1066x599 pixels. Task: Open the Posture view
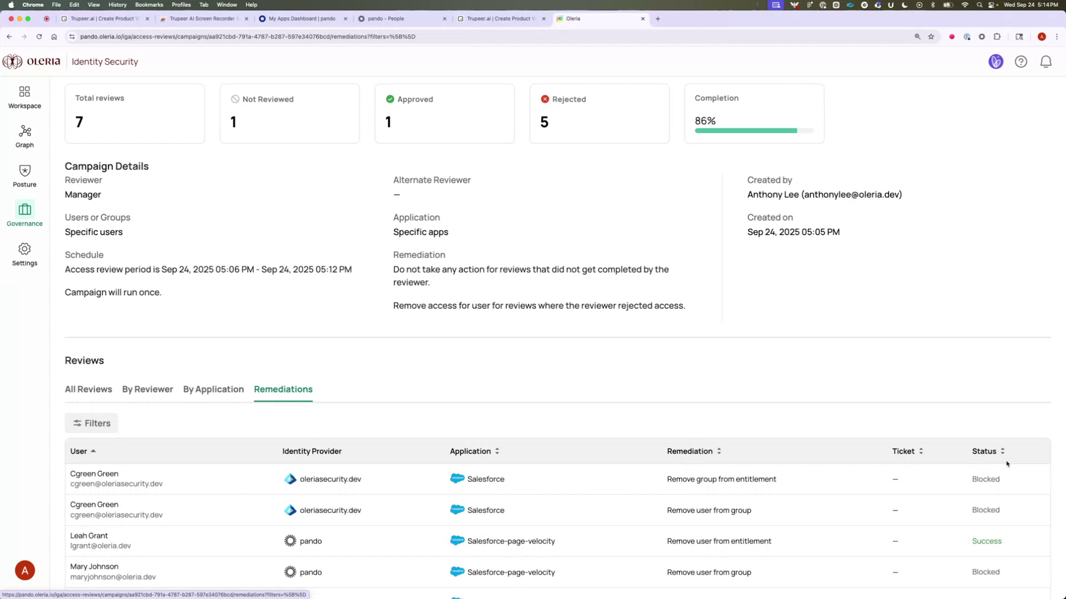tap(24, 176)
